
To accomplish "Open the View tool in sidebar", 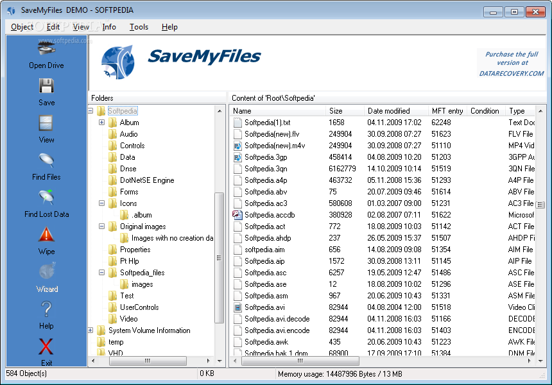I will tap(46, 123).
